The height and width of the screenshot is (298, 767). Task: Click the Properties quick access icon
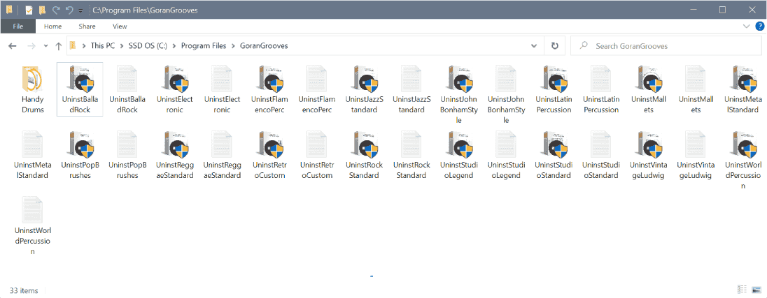(x=29, y=10)
